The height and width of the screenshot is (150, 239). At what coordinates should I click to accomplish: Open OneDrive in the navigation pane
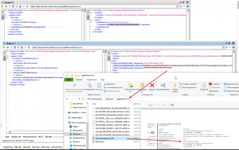click(77, 113)
